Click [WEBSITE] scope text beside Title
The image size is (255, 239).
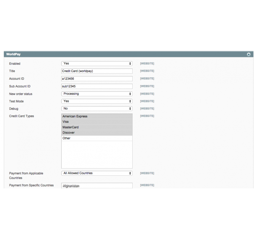click(x=147, y=71)
